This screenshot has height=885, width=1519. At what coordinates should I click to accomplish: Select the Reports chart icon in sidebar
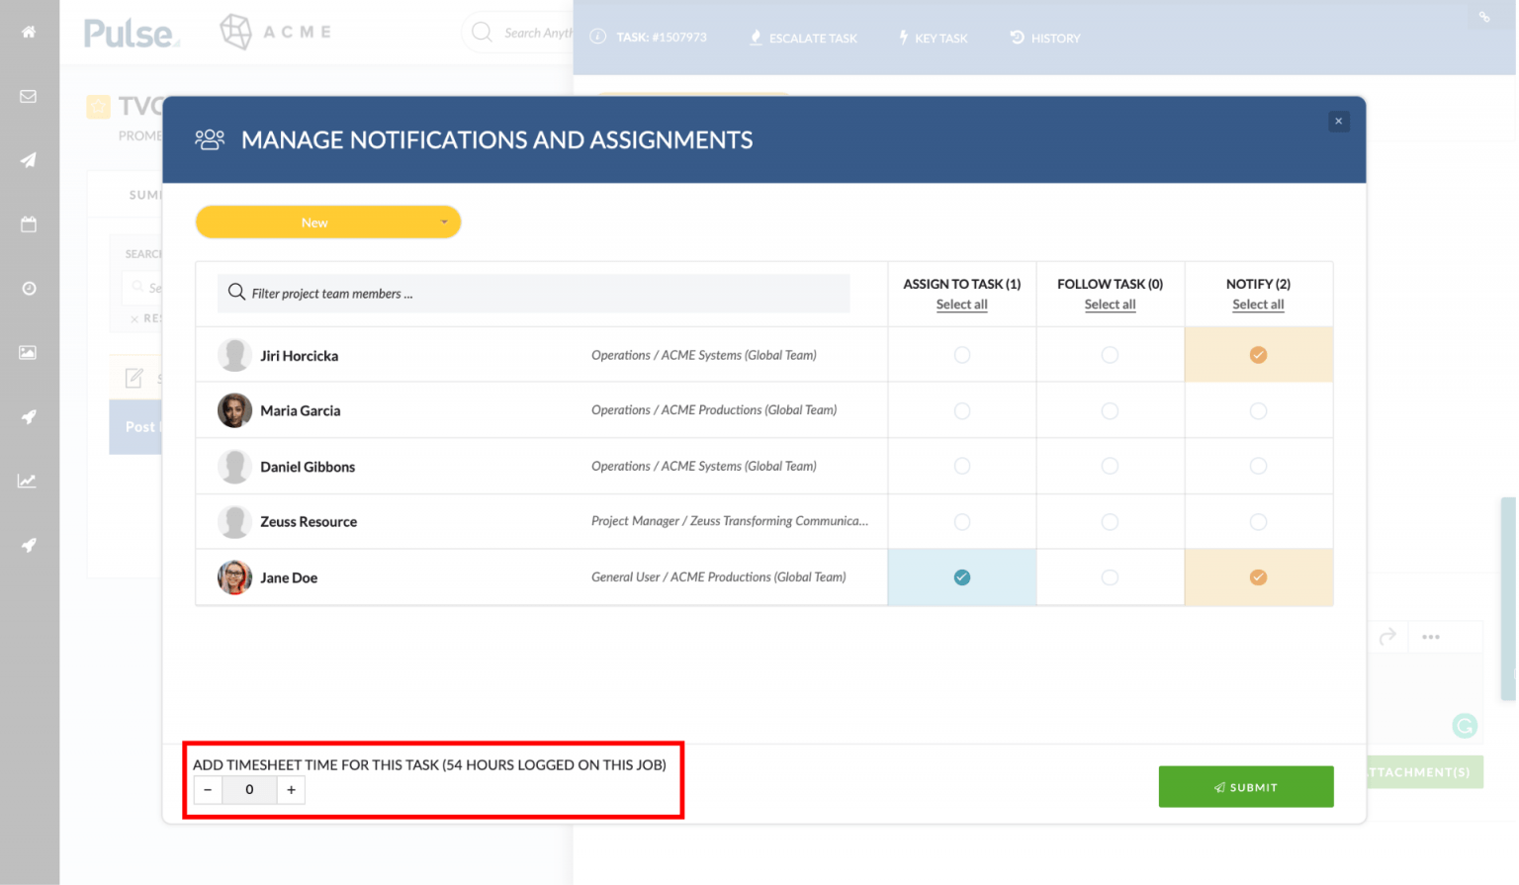[29, 481]
